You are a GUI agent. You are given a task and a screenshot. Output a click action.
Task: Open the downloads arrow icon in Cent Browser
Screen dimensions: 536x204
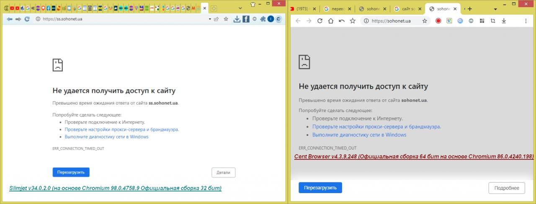click(504, 21)
